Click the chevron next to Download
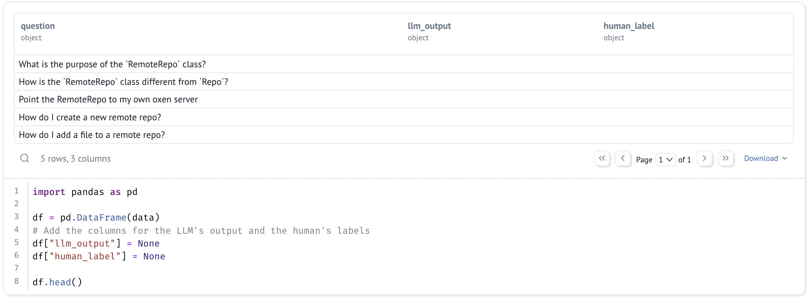The image size is (808, 297). pyautogui.click(x=785, y=159)
